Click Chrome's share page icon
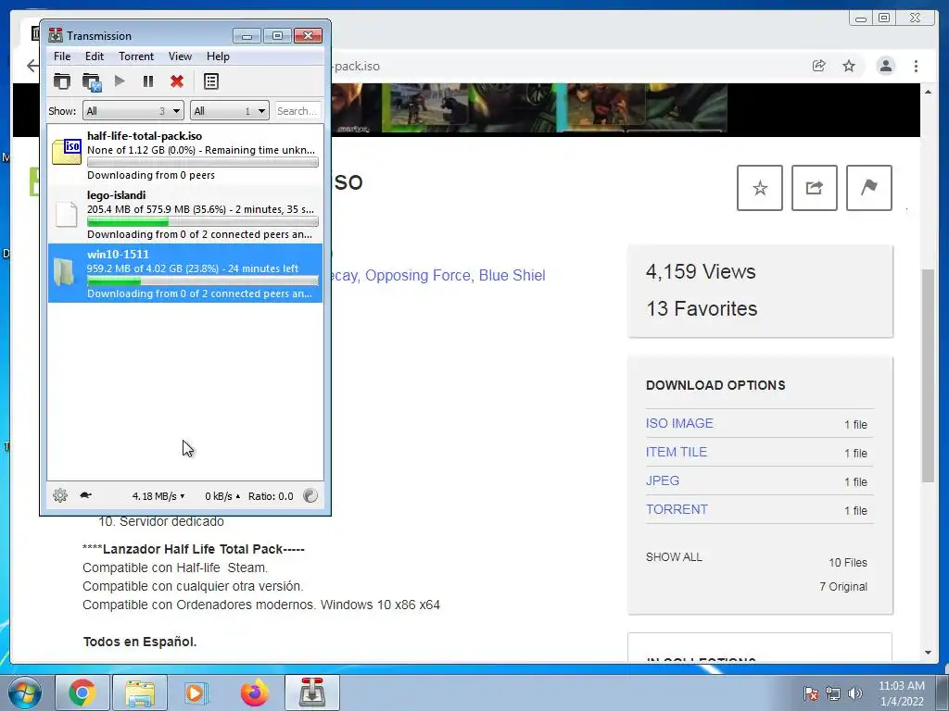Viewport: 949px width, 711px height. pos(819,66)
